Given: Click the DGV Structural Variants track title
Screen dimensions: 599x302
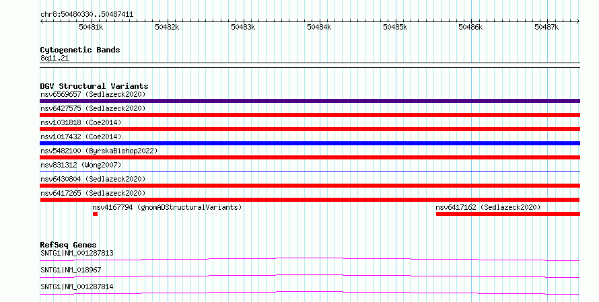Looking at the screenshot, I should (x=94, y=86).
